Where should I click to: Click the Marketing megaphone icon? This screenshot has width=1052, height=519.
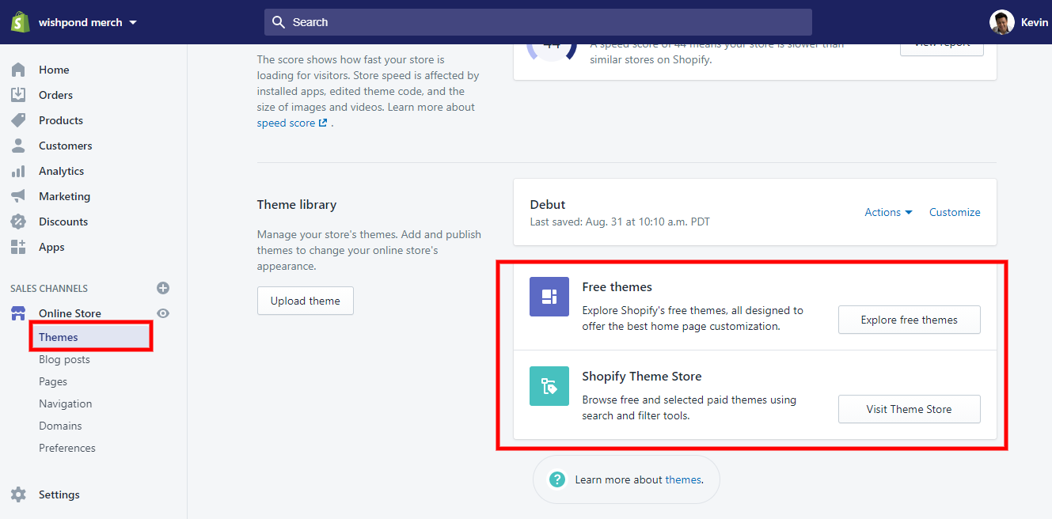pos(18,196)
